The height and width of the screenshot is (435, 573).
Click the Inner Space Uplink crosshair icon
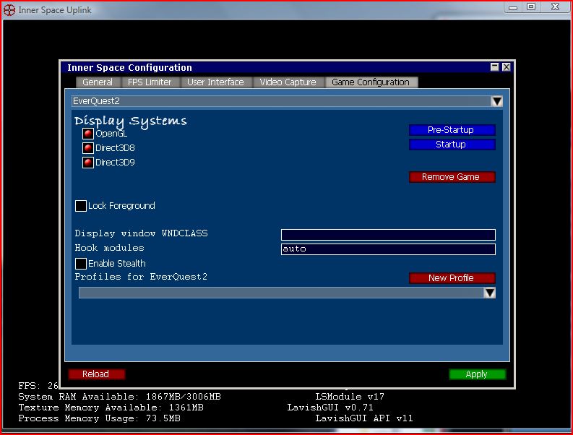[9, 10]
